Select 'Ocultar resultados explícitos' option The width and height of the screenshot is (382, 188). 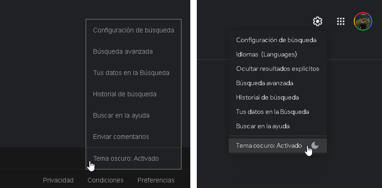278,69
